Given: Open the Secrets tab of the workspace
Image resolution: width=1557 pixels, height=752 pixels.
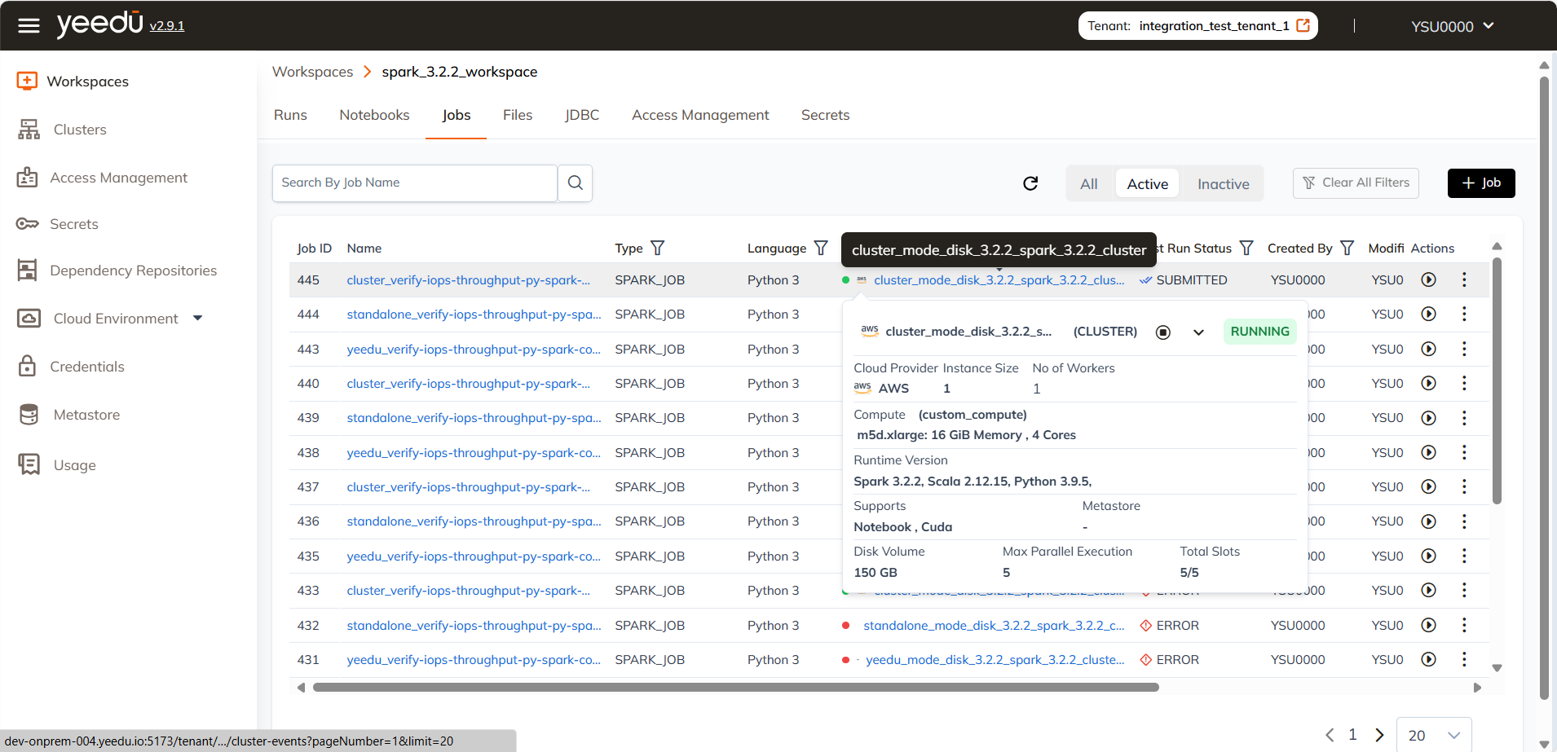Looking at the screenshot, I should coord(825,114).
